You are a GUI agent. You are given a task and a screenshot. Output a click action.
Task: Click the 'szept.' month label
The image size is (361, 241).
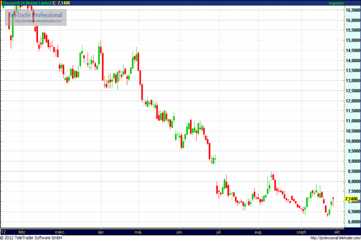300,231
